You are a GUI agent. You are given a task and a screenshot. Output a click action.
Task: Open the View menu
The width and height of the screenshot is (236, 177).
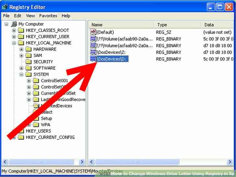(x=30, y=16)
